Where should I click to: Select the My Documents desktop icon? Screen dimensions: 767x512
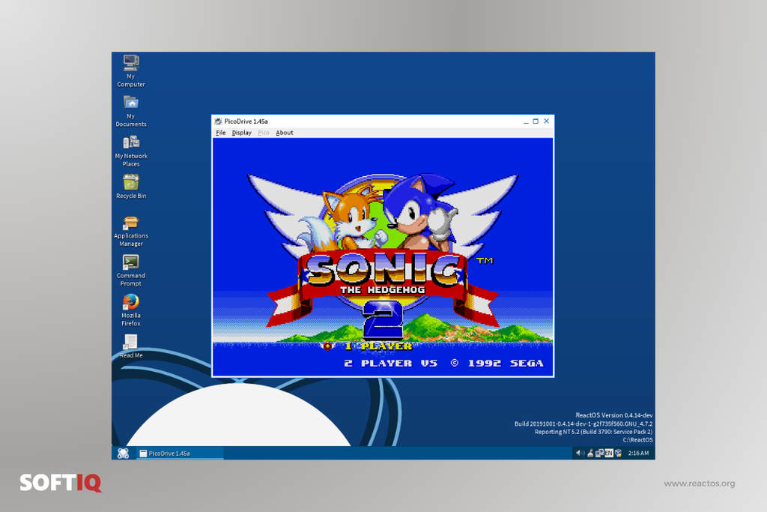coord(130,111)
